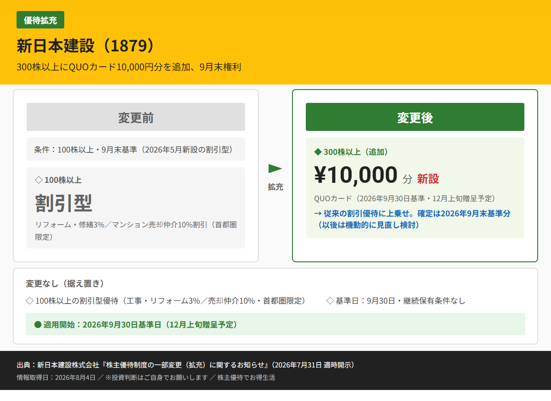Click the footer line 情報取得日：2026年8月4日

(146, 378)
